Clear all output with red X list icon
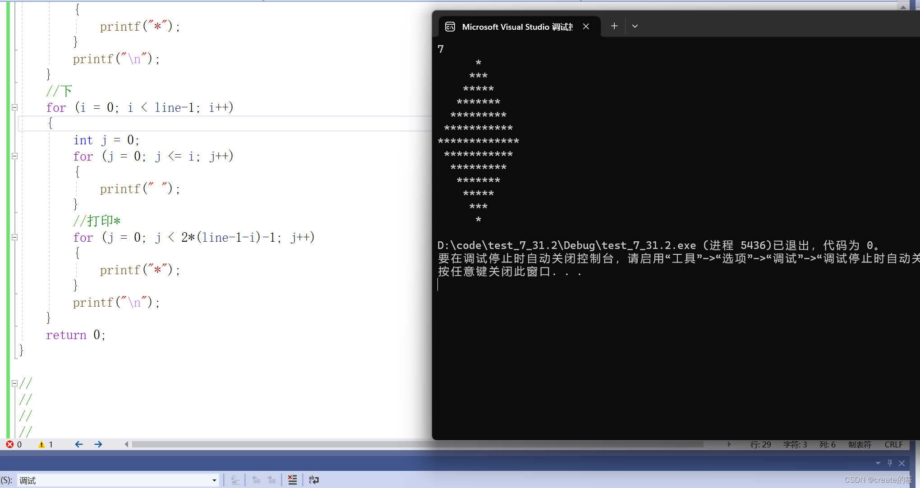920x488 pixels. click(x=292, y=480)
